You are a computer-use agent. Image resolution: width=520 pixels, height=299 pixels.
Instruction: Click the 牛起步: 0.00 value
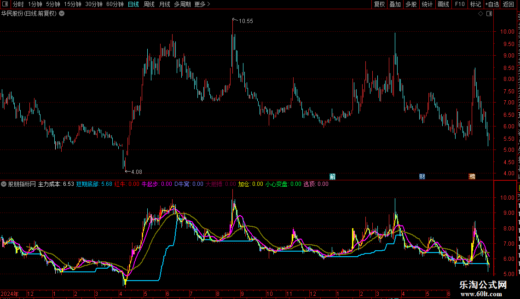tap(157, 184)
